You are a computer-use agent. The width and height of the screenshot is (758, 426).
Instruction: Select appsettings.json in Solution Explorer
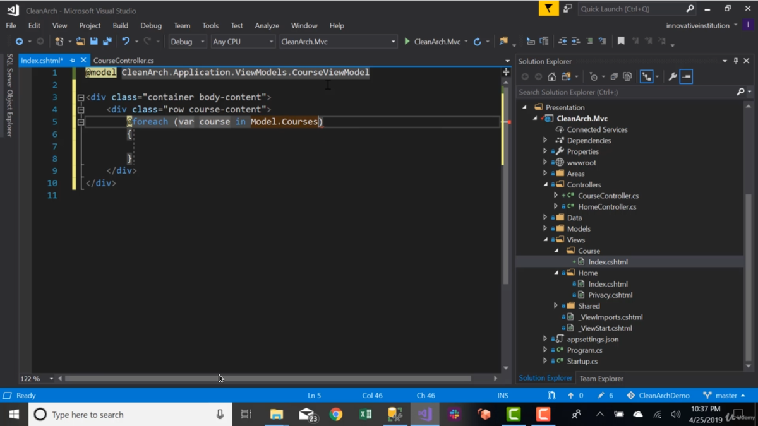tap(593, 340)
